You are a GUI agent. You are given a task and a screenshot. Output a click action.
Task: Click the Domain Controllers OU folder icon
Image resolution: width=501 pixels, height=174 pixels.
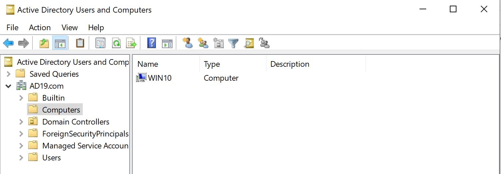[33, 122]
